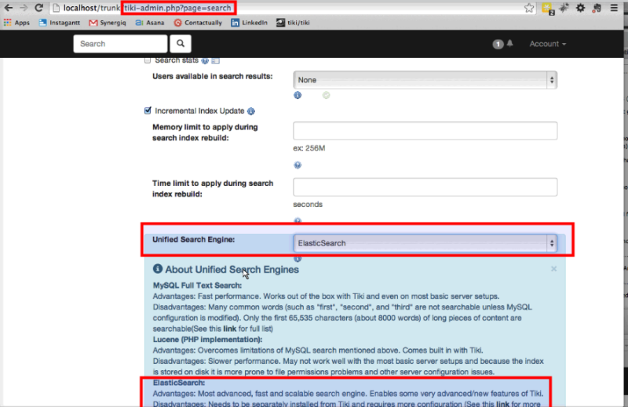The image size is (628, 407).
Task: Click help icon below memory limit field
Action: (x=298, y=165)
